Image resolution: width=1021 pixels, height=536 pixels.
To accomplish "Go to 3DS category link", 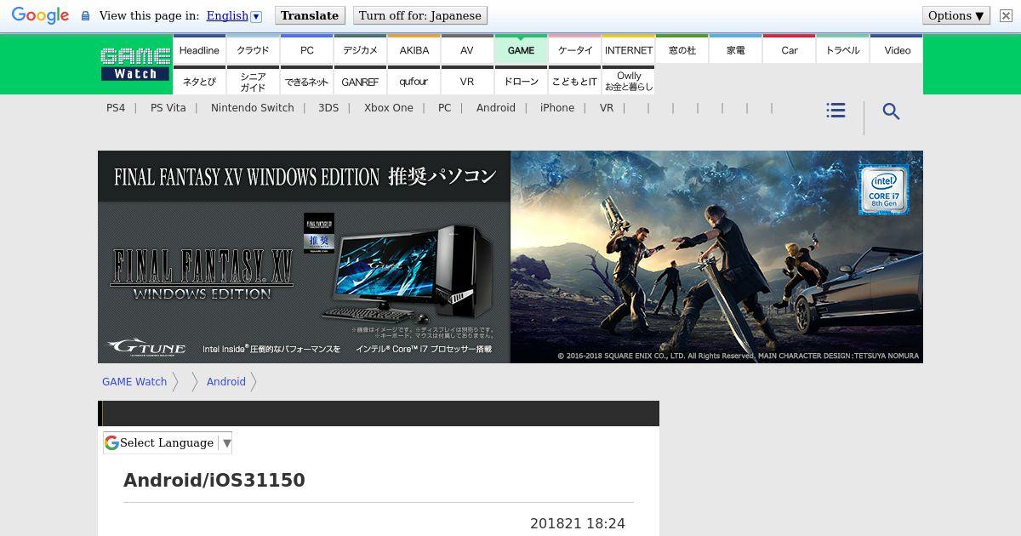I will click(328, 108).
